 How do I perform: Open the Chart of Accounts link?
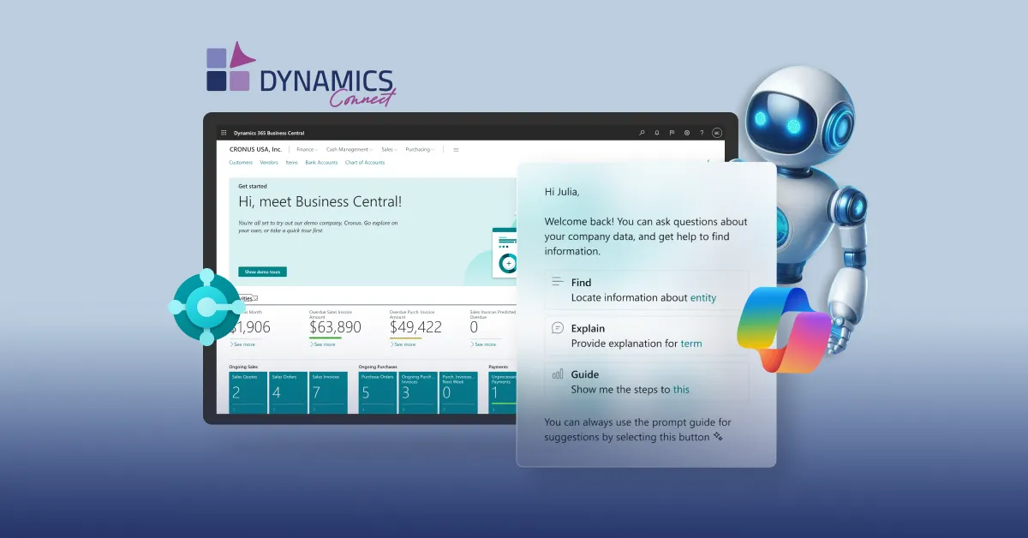click(x=365, y=162)
